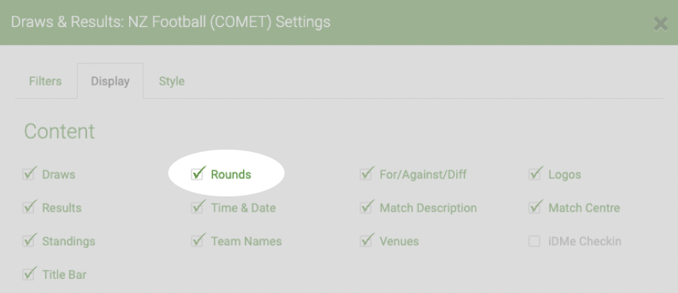678x293 pixels.
Task: Uncheck the Match Description checkbox
Action: [366, 207]
